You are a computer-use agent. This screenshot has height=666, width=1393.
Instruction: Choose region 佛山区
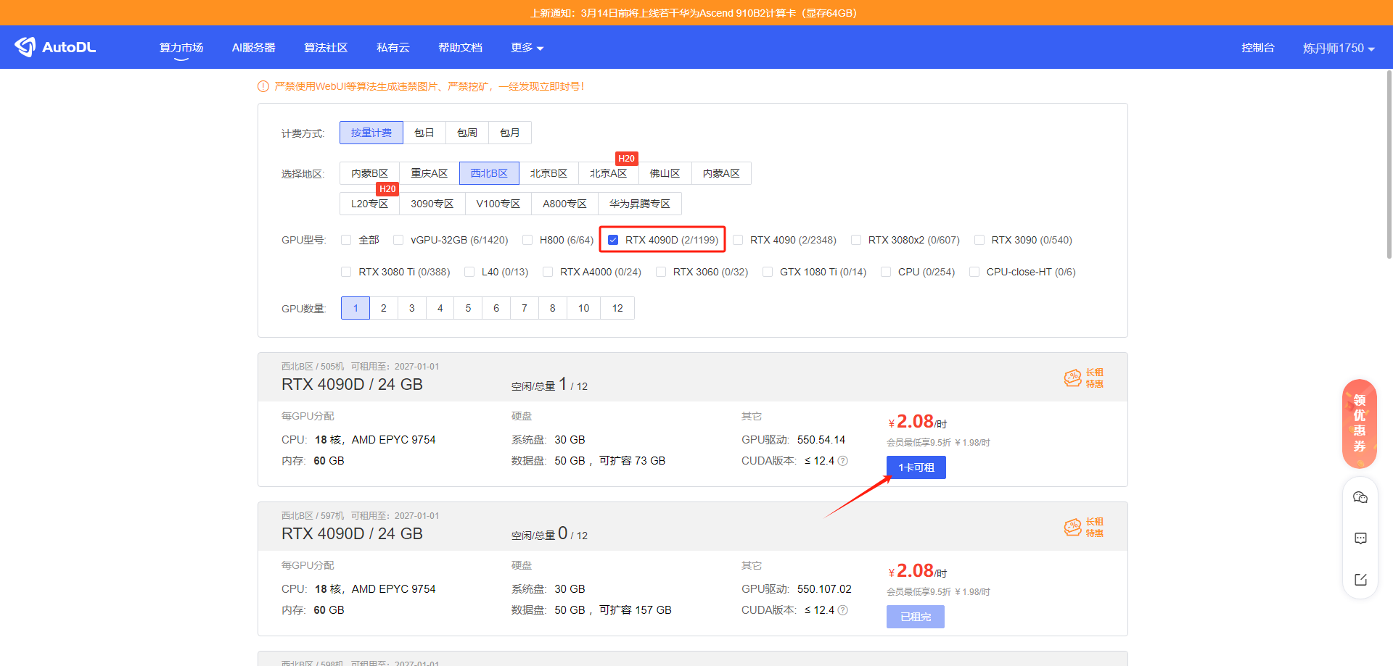click(x=665, y=173)
